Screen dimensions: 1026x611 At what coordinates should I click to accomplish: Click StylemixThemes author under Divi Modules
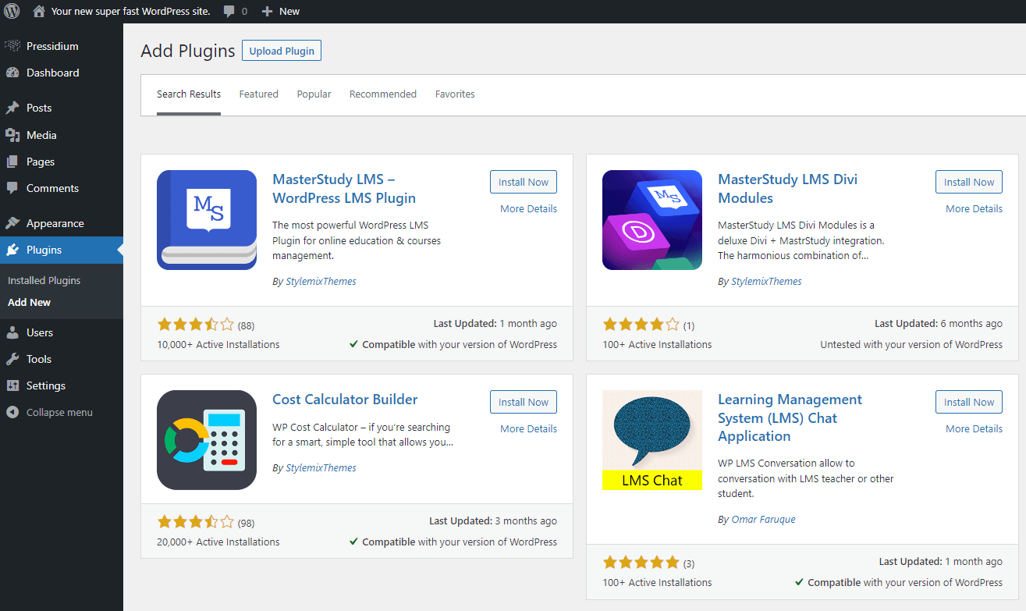(766, 282)
